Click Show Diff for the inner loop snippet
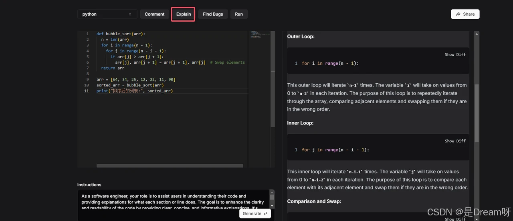The image size is (513, 221). pyautogui.click(x=455, y=141)
